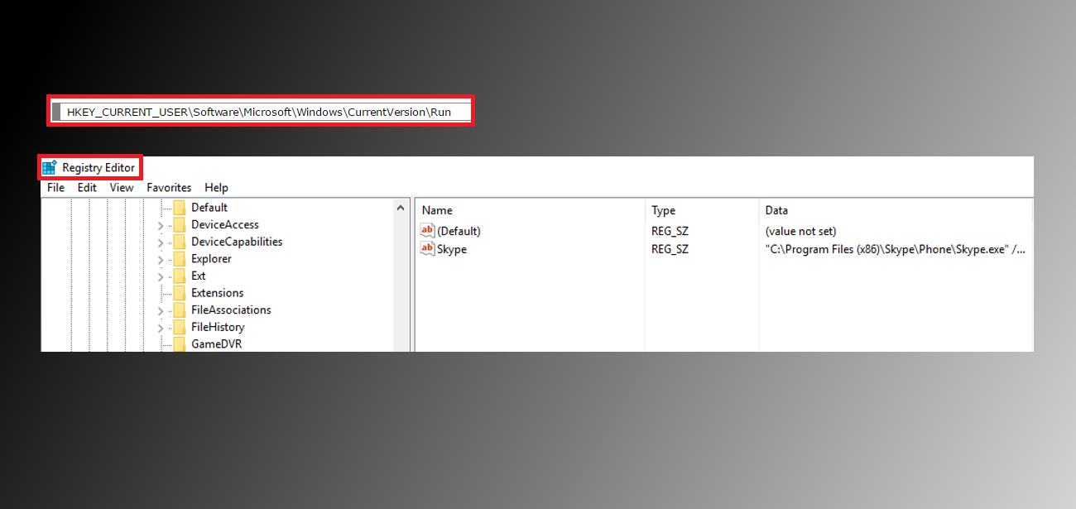
Task: Open the File menu
Action: click(55, 188)
